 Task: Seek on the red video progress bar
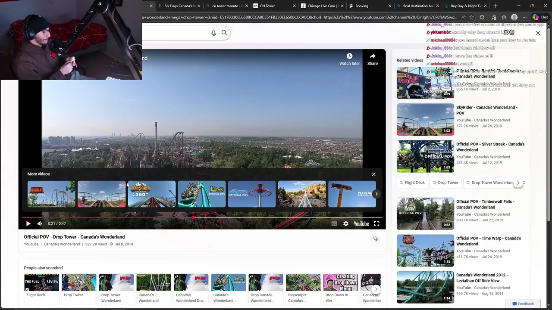202,217
